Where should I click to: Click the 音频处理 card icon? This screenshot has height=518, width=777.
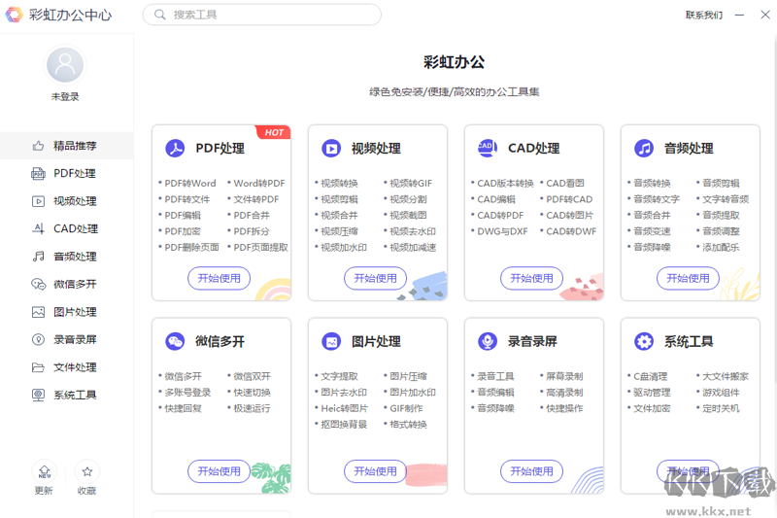click(644, 149)
